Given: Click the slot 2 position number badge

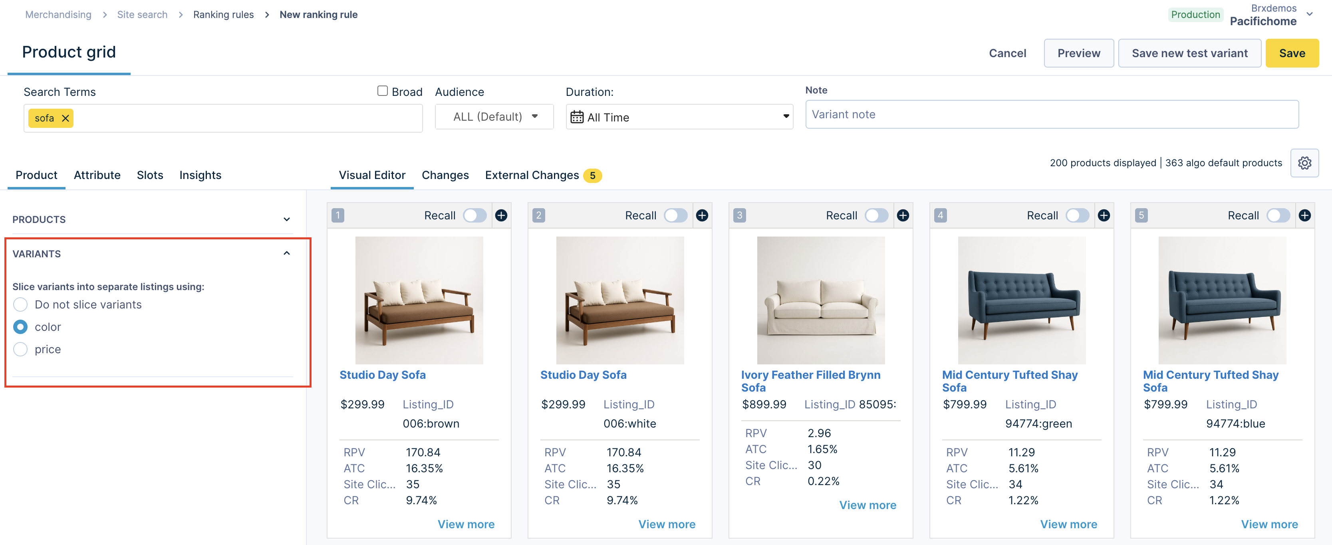Looking at the screenshot, I should click(538, 215).
